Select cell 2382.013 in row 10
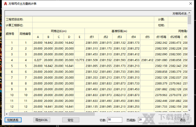 [119, 95]
